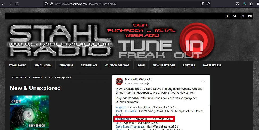Open the SHR band link
The height and width of the screenshot is (130, 259).
coord(118,123)
